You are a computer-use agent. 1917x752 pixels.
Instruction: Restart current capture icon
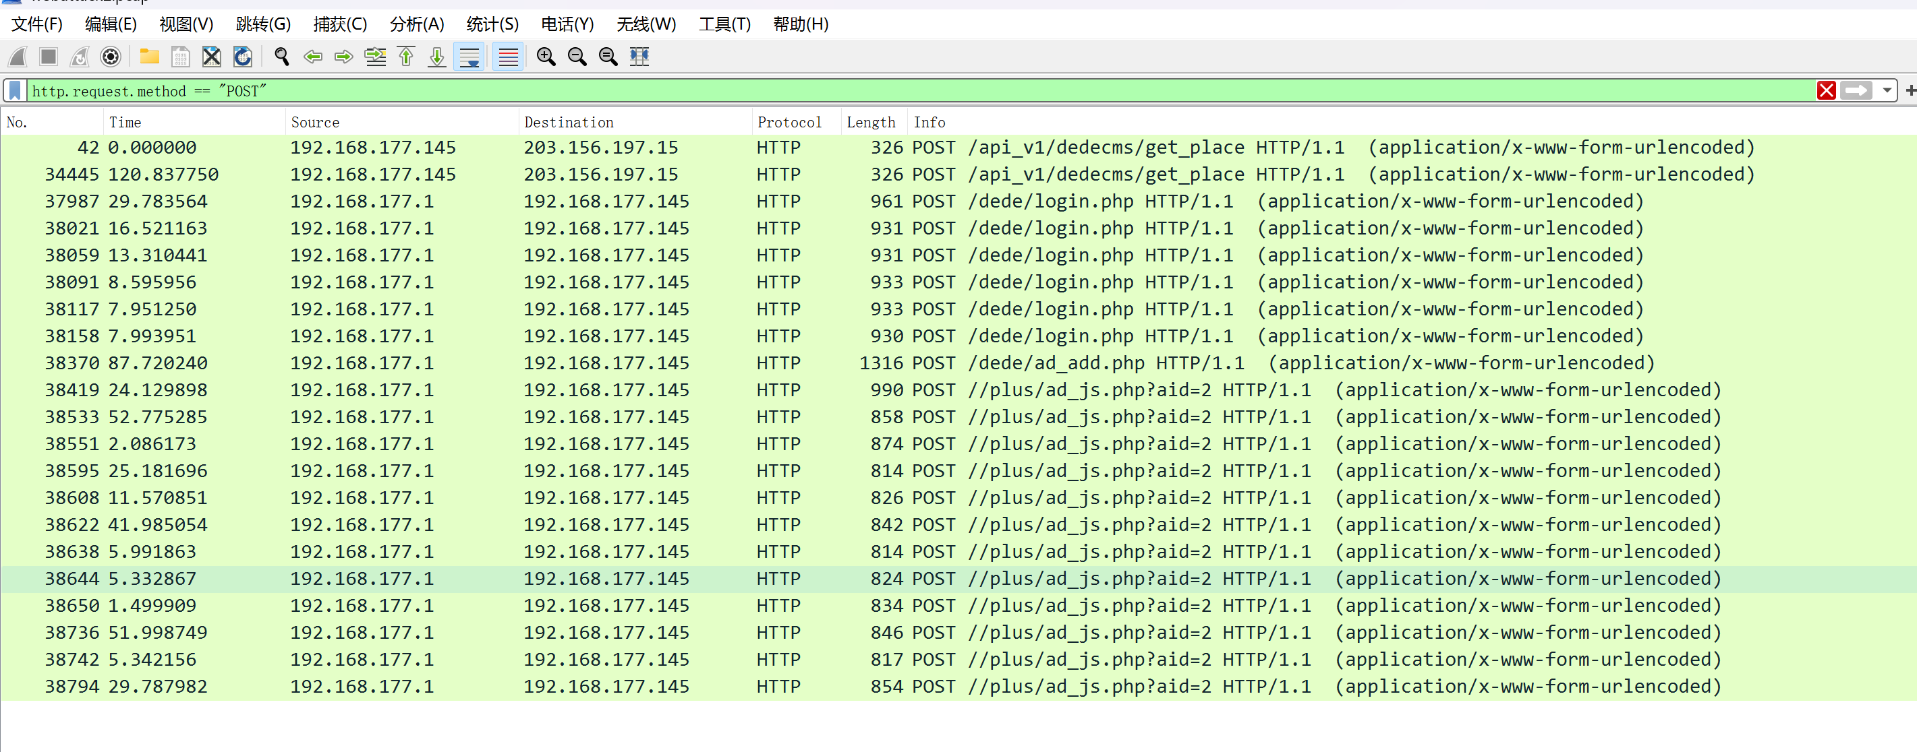click(x=80, y=57)
